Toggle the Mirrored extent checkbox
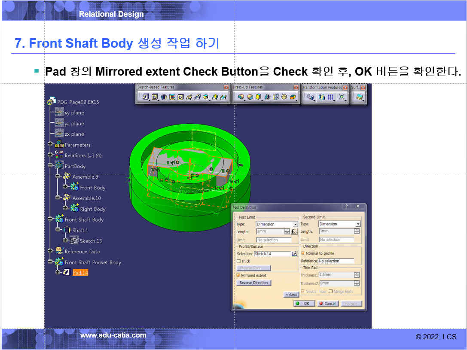The width and height of the screenshot is (467, 350). pyautogui.click(x=238, y=275)
